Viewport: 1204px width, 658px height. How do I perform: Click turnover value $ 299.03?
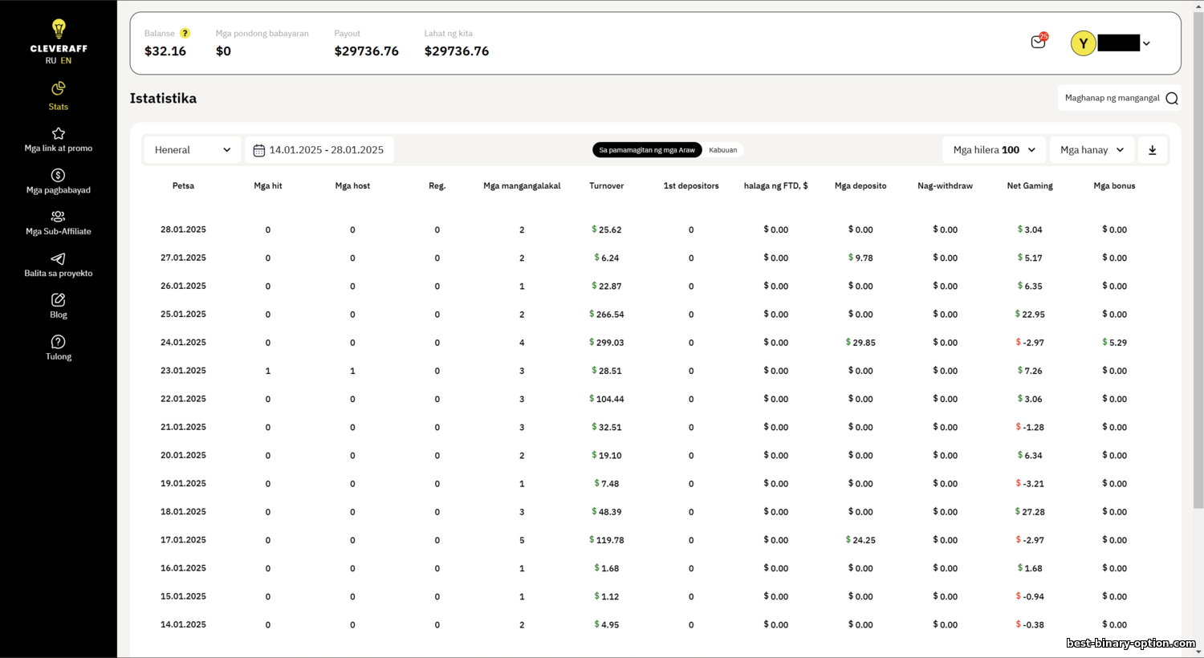[x=606, y=343]
